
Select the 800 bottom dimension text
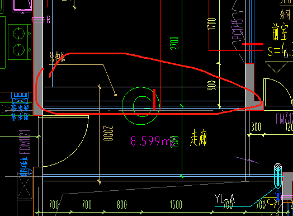122,205
